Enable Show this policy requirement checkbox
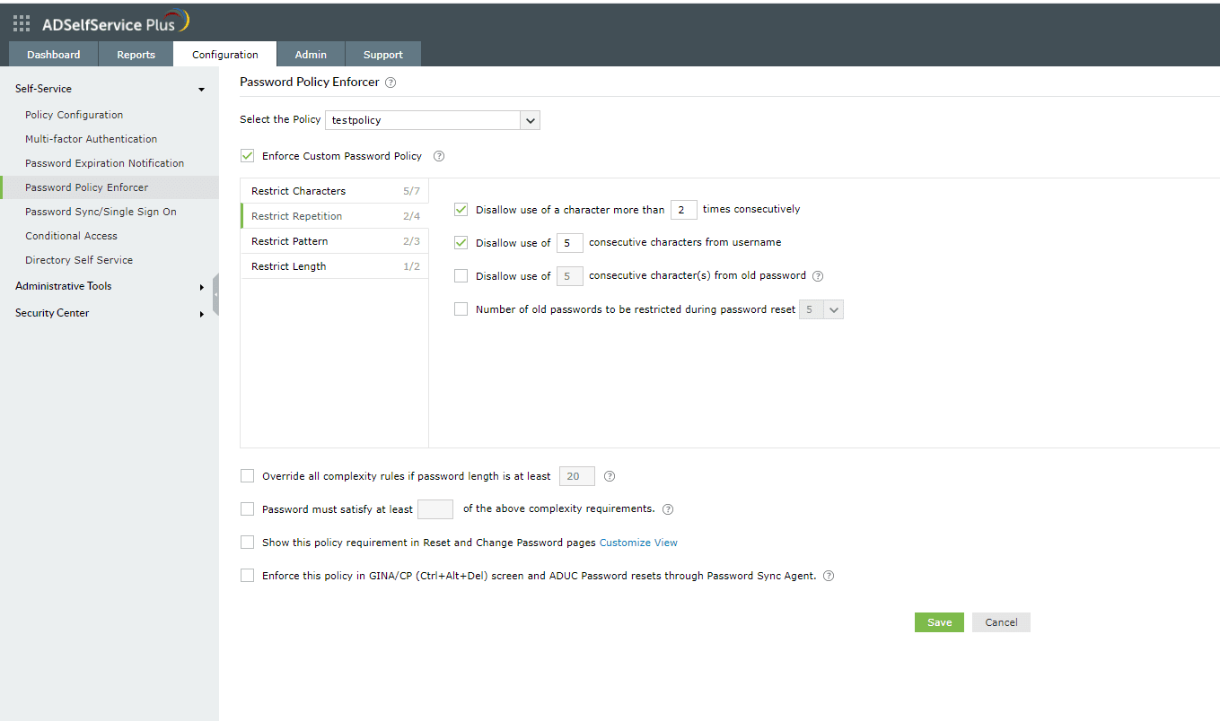 click(x=248, y=543)
